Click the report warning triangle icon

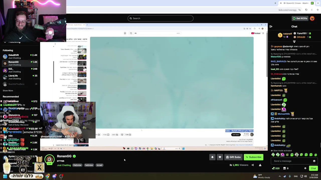[260, 165]
